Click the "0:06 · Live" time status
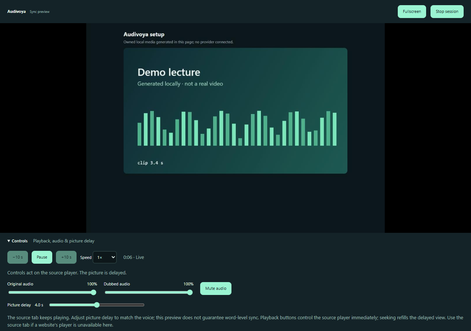This screenshot has width=471, height=331. [x=134, y=257]
